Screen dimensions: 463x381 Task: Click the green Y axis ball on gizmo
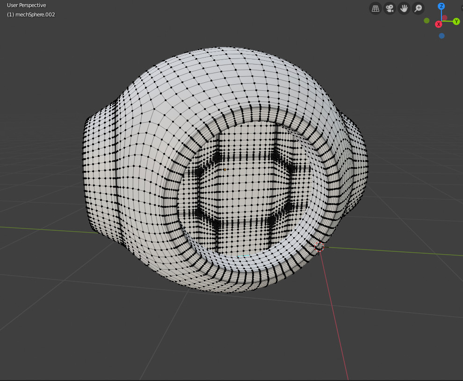pos(456,21)
